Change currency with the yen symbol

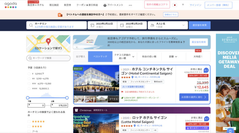(183, 5)
